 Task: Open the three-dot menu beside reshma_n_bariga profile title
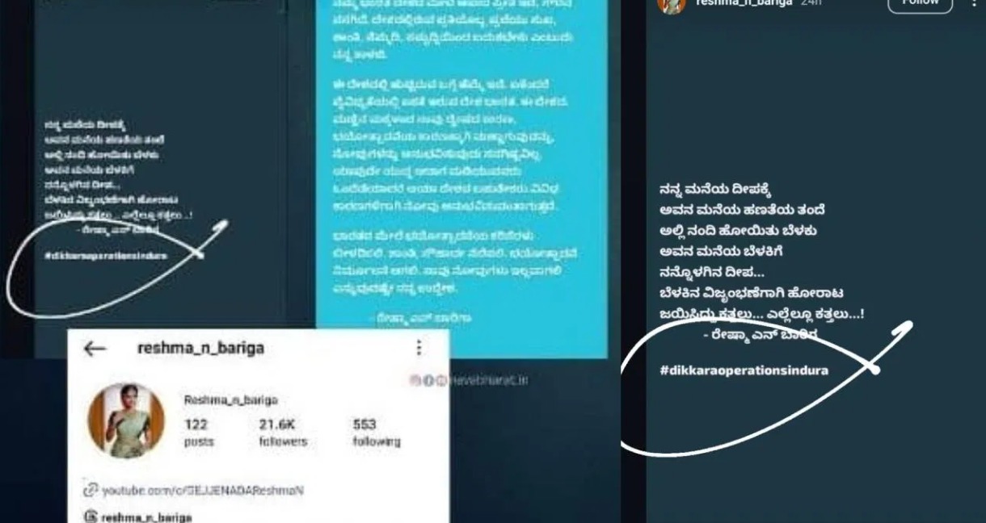tap(419, 348)
